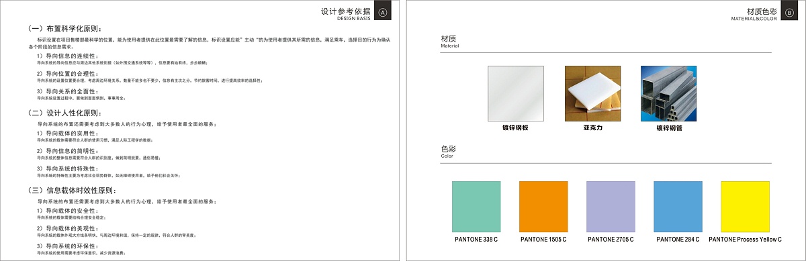Click subheading 3）导向系统的特殊性

click(x=67, y=168)
